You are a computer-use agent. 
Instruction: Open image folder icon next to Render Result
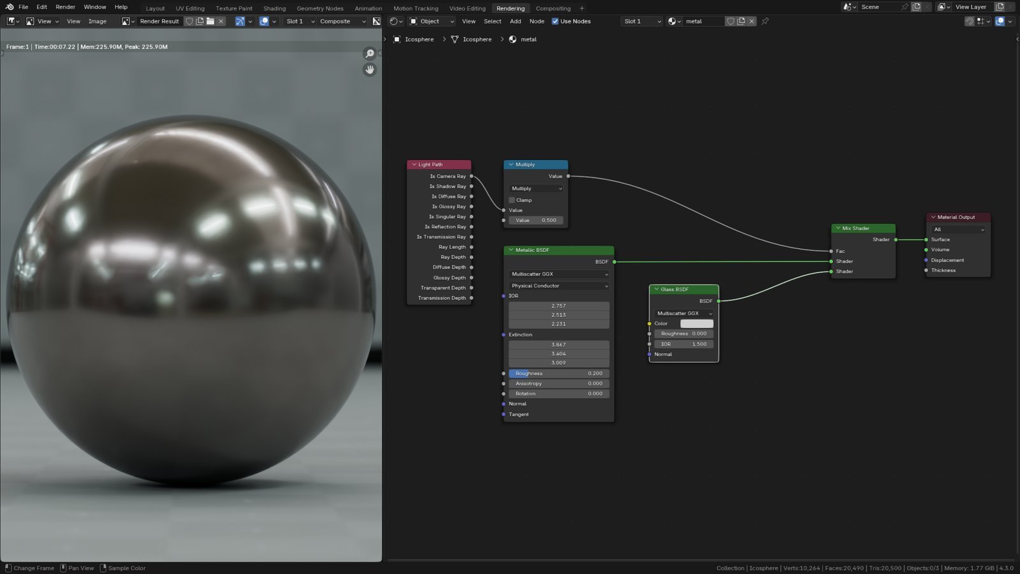210,21
